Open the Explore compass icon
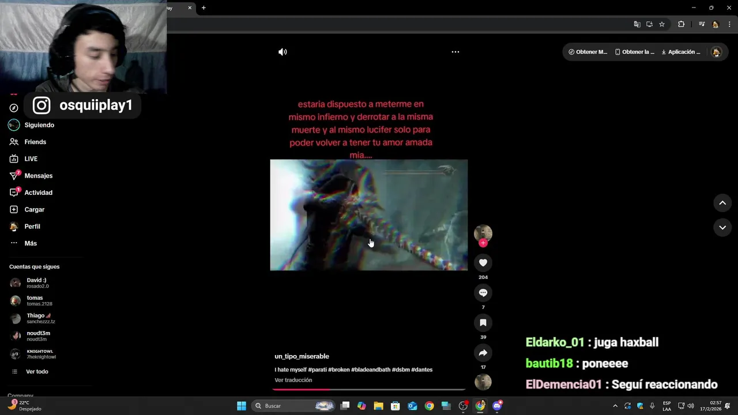Screen dimensions: 738x415 pyautogui.click(x=14, y=108)
